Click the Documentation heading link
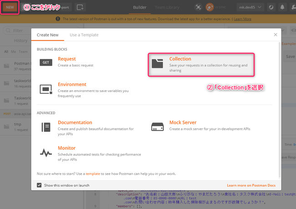The image size is (296, 209). (x=75, y=122)
